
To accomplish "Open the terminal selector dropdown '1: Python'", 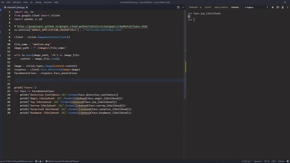I will (256, 7).
